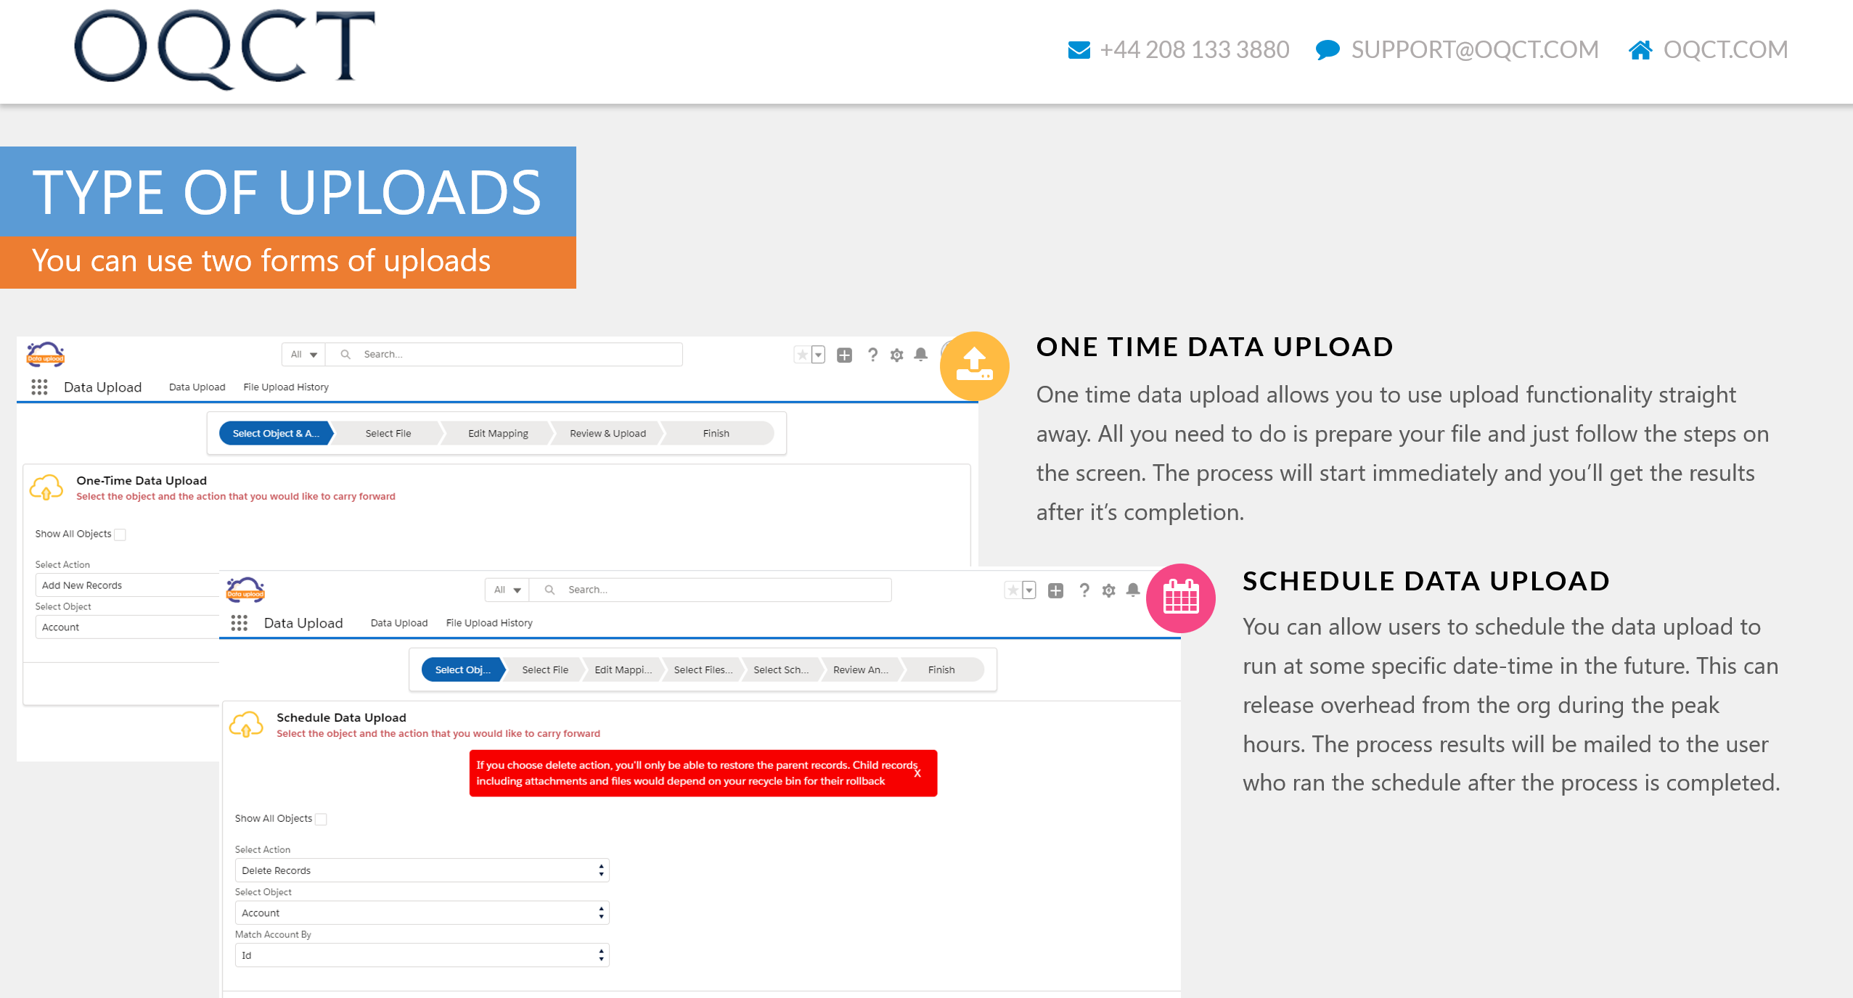The height and width of the screenshot is (998, 1853).
Task: Expand the Match Account By Id dropdown
Action: pyautogui.click(x=421, y=955)
